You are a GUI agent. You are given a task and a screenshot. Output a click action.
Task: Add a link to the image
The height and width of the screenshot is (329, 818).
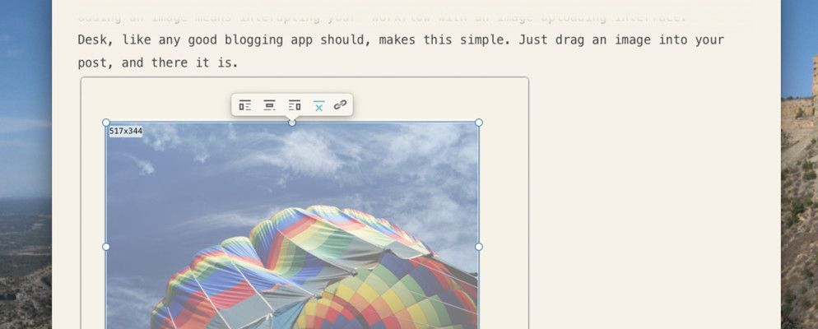tap(340, 105)
